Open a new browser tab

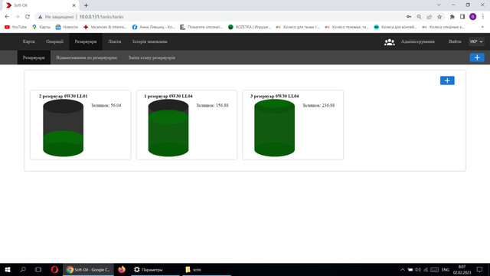point(86,5)
